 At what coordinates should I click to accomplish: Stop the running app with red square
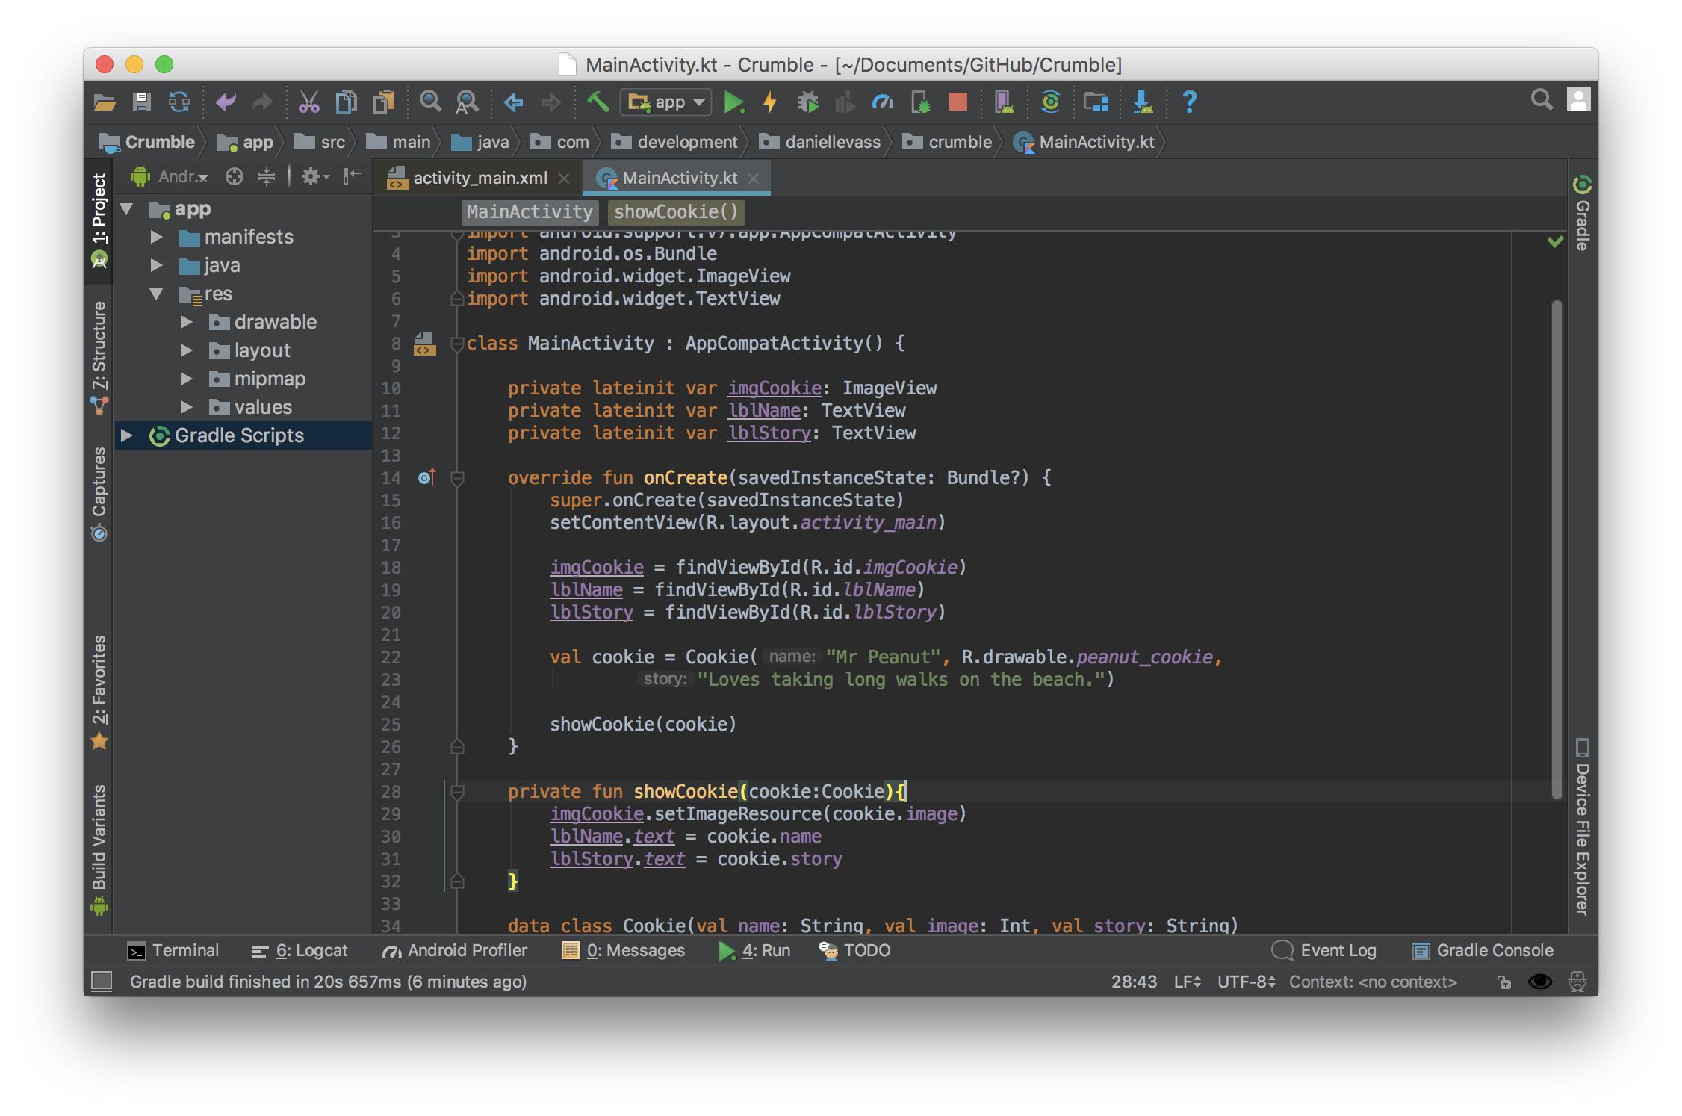point(958,102)
